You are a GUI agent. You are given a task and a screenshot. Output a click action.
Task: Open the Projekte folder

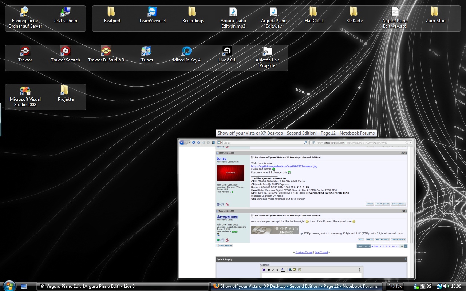pyautogui.click(x=66, y=94)
